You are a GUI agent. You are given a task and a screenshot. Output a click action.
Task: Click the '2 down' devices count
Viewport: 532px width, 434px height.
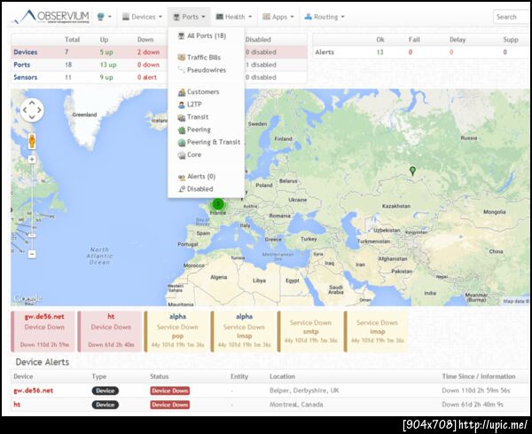148,52
